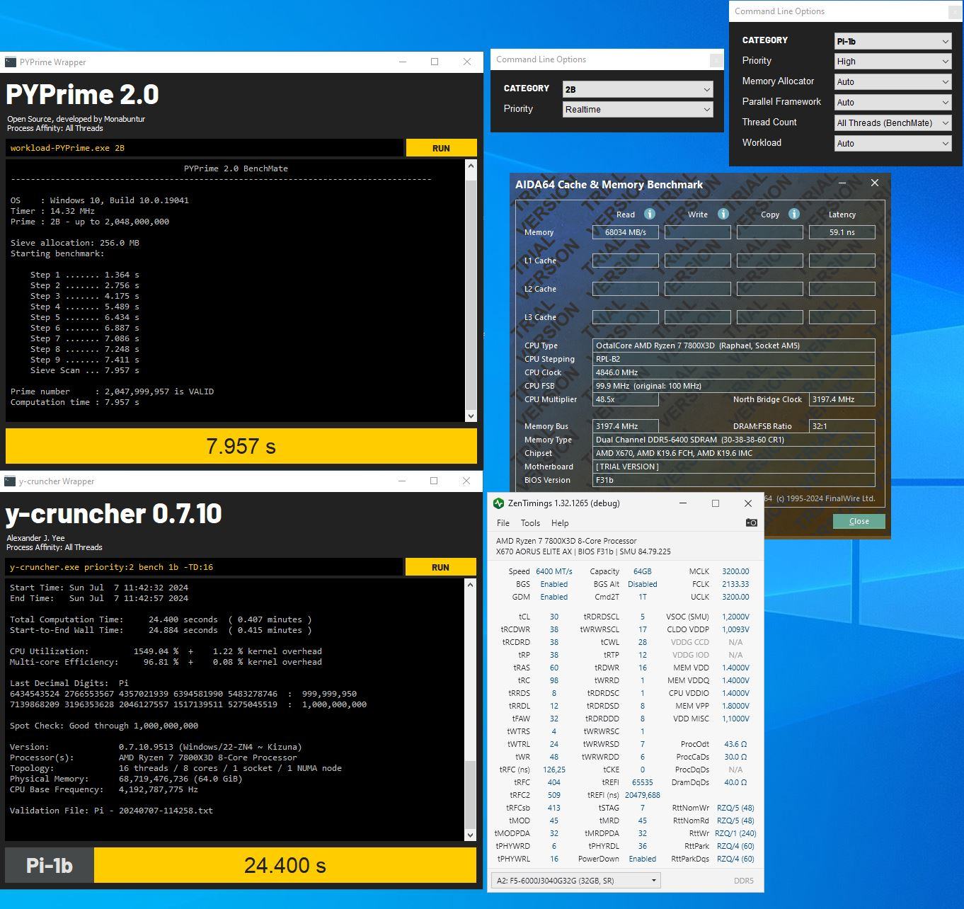Image resolution: width=964 pixels, height=909 pixels.
Task: Click the Memory Latency 59.1 ns cell
Action: tap(842, 232)
